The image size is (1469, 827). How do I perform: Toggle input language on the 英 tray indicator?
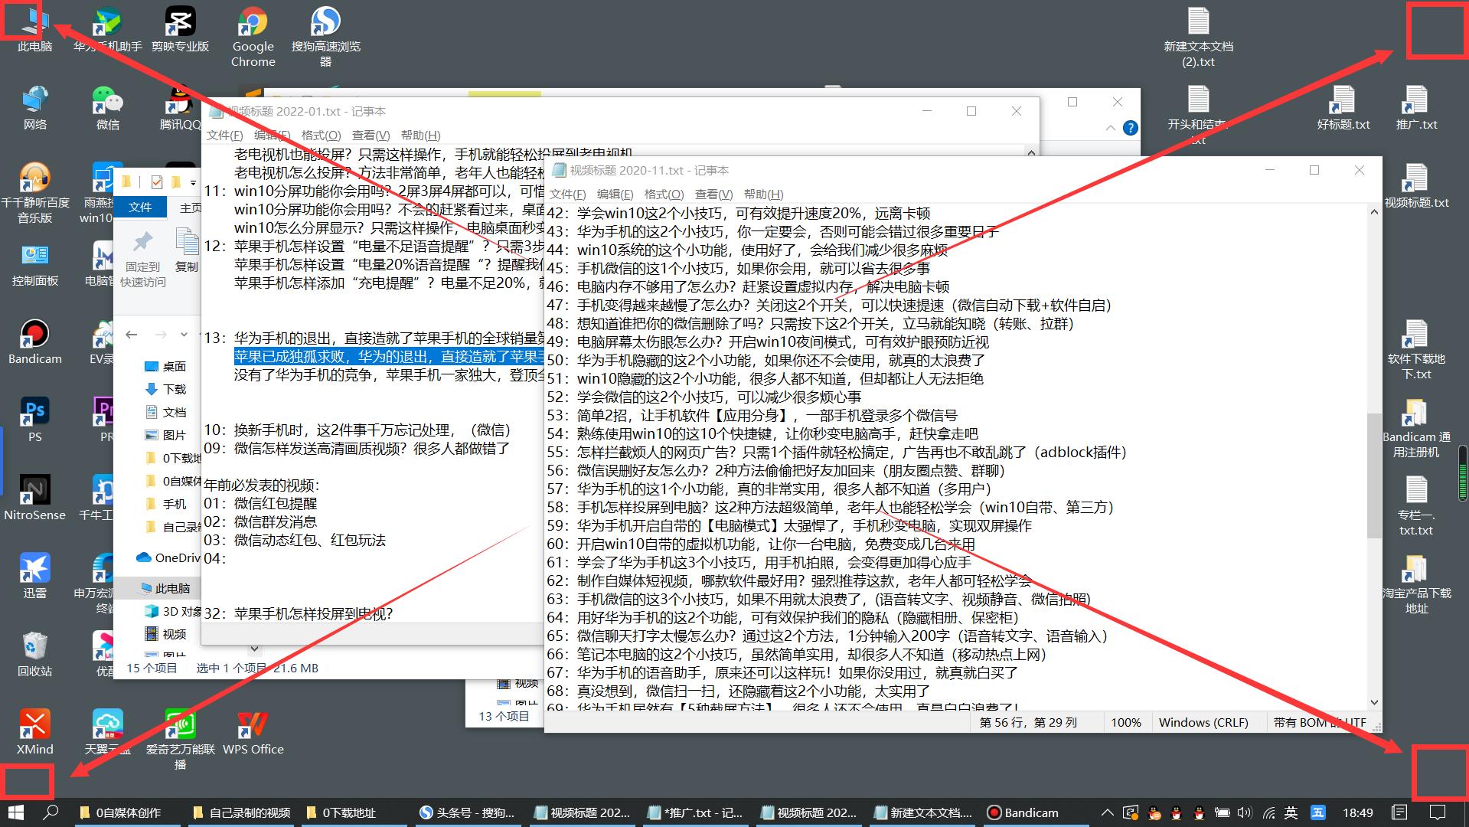pyautogui.click(x=1291, y=812)
